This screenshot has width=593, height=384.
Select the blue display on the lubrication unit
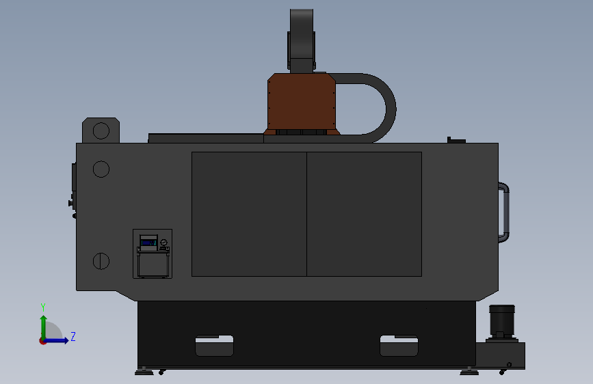coord(148,243)
